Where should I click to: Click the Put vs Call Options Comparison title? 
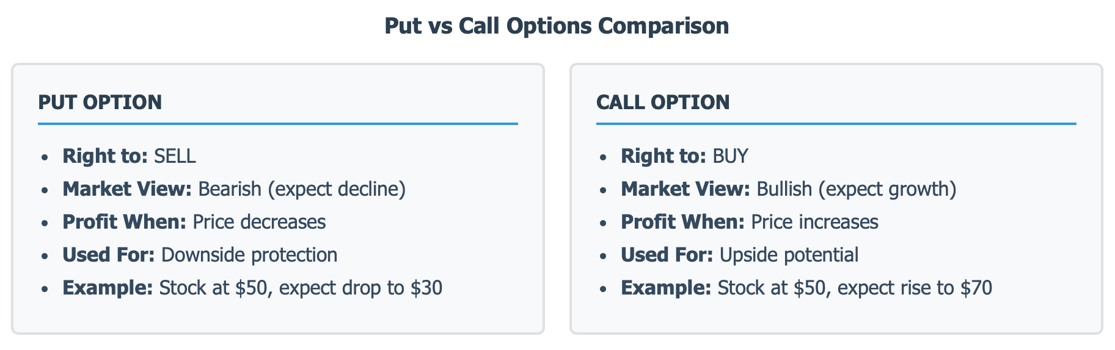557,26
